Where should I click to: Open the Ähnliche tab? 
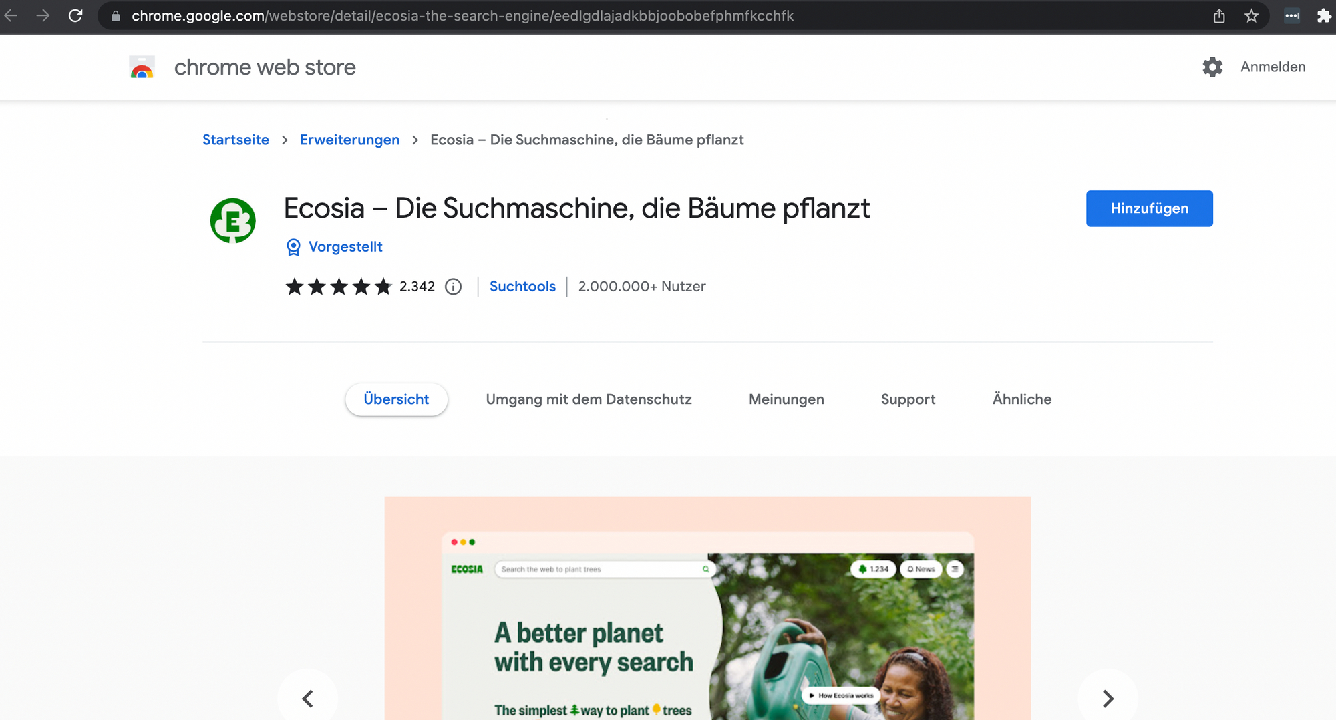(x=1021, y=399)
